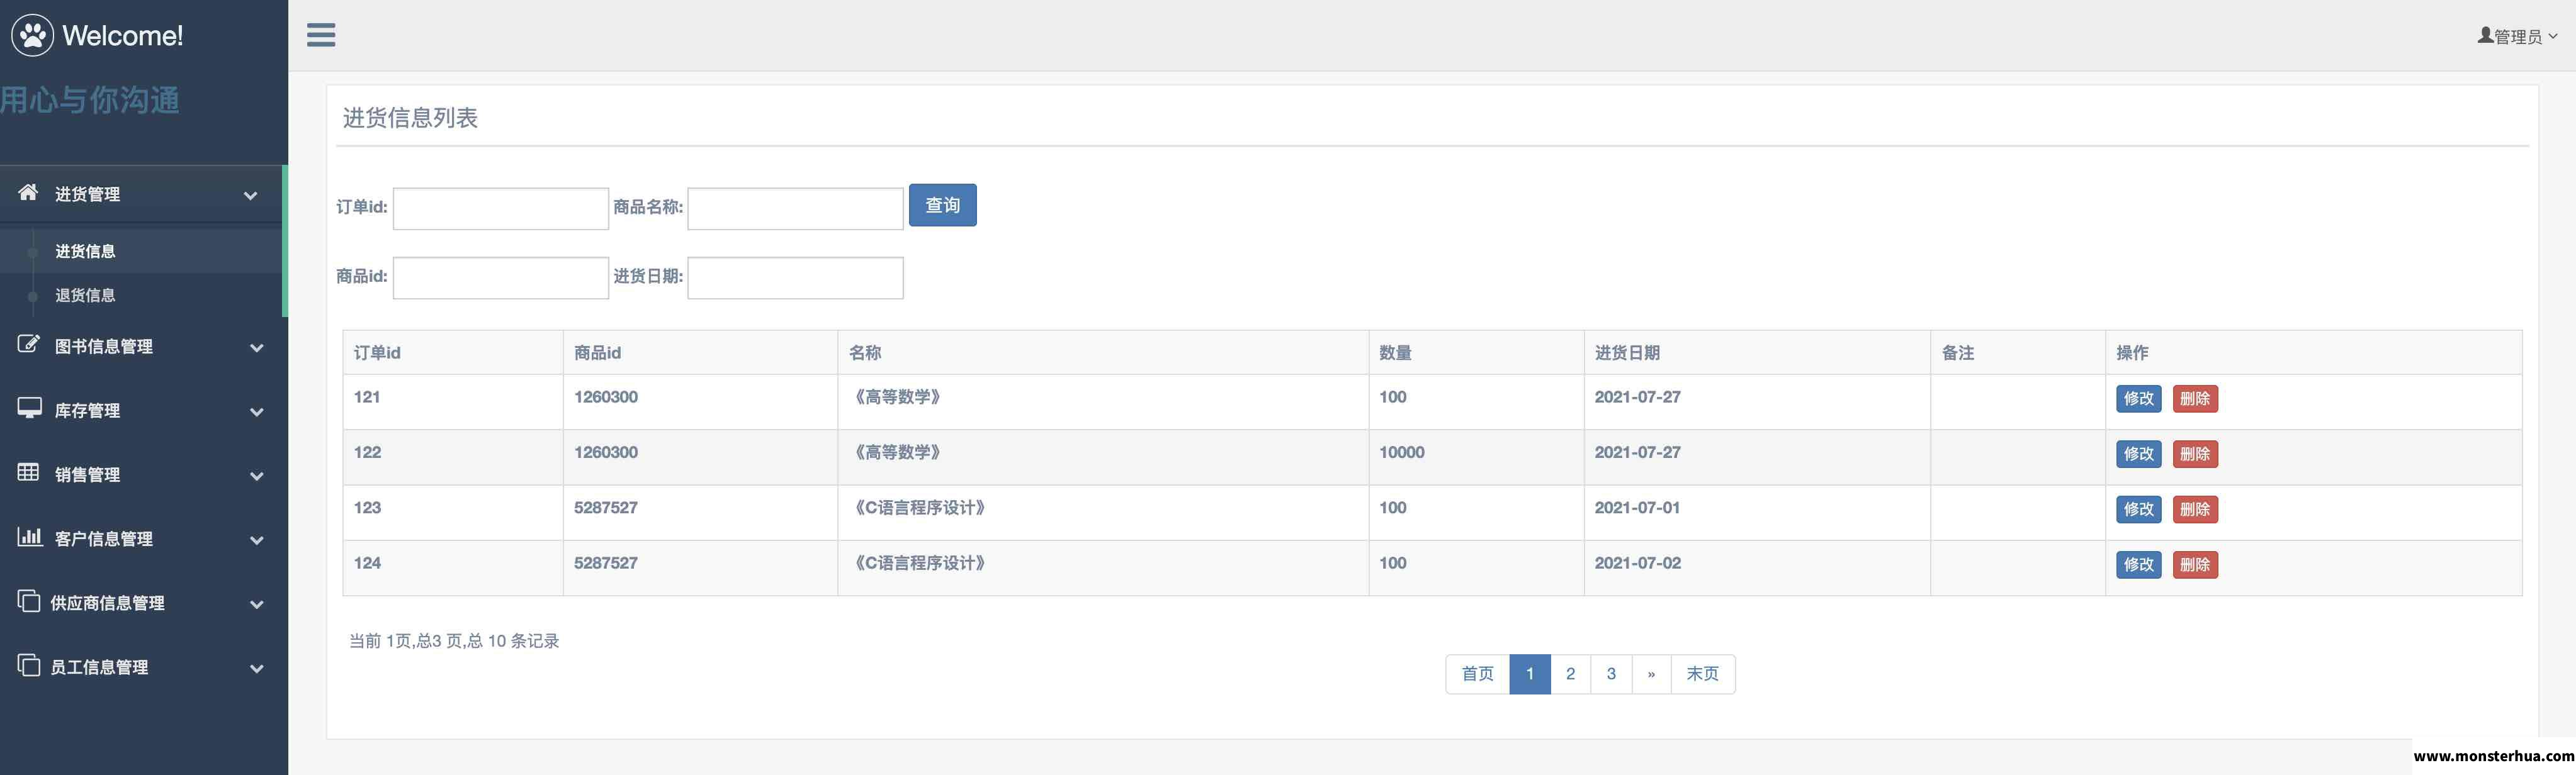
Task: Select pagination page 1
Action: [1530, 674]
